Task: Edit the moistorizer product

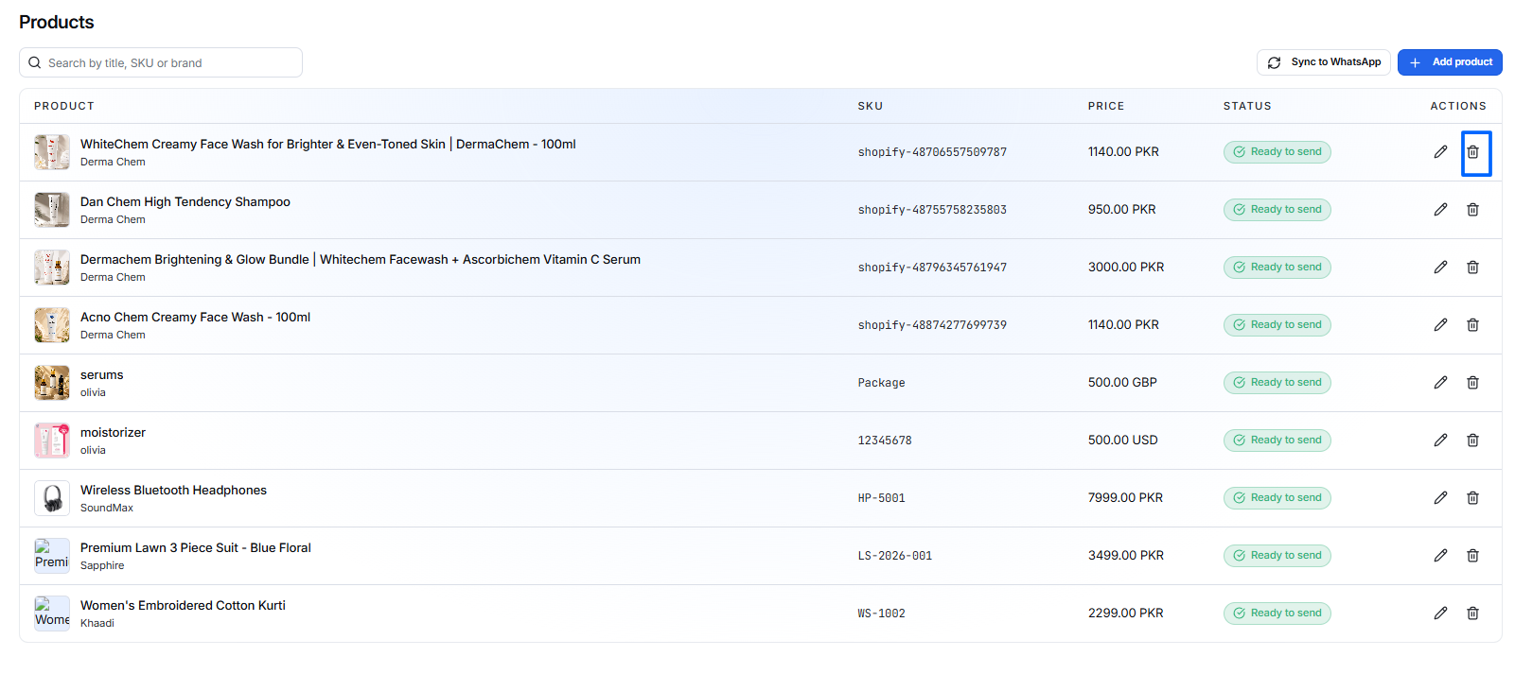Action: 1440,441
